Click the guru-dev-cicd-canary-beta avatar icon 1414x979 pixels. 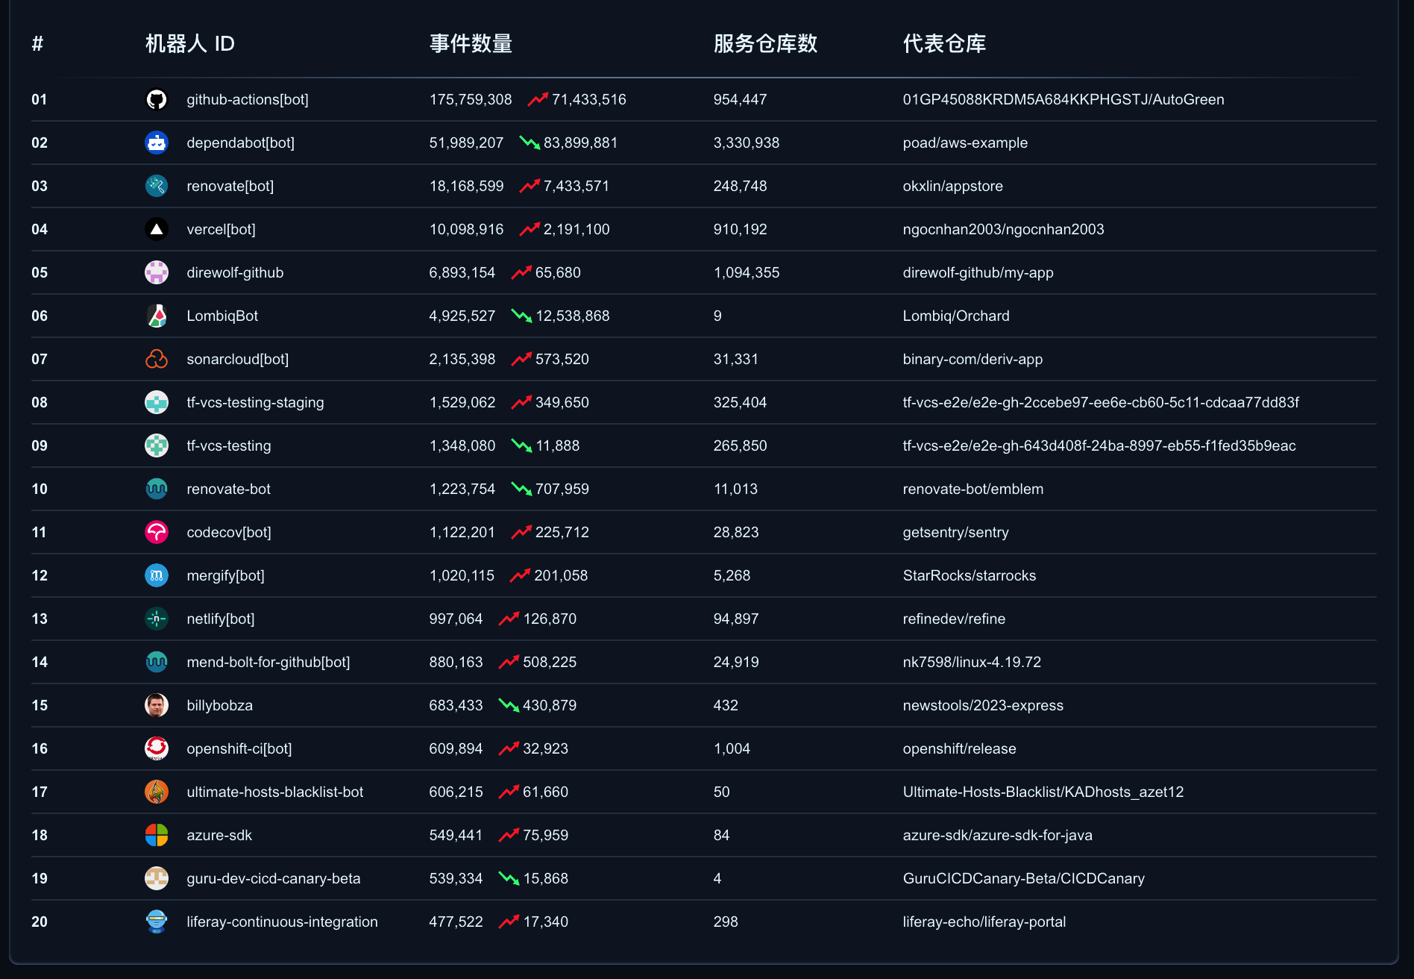[157, 878]
